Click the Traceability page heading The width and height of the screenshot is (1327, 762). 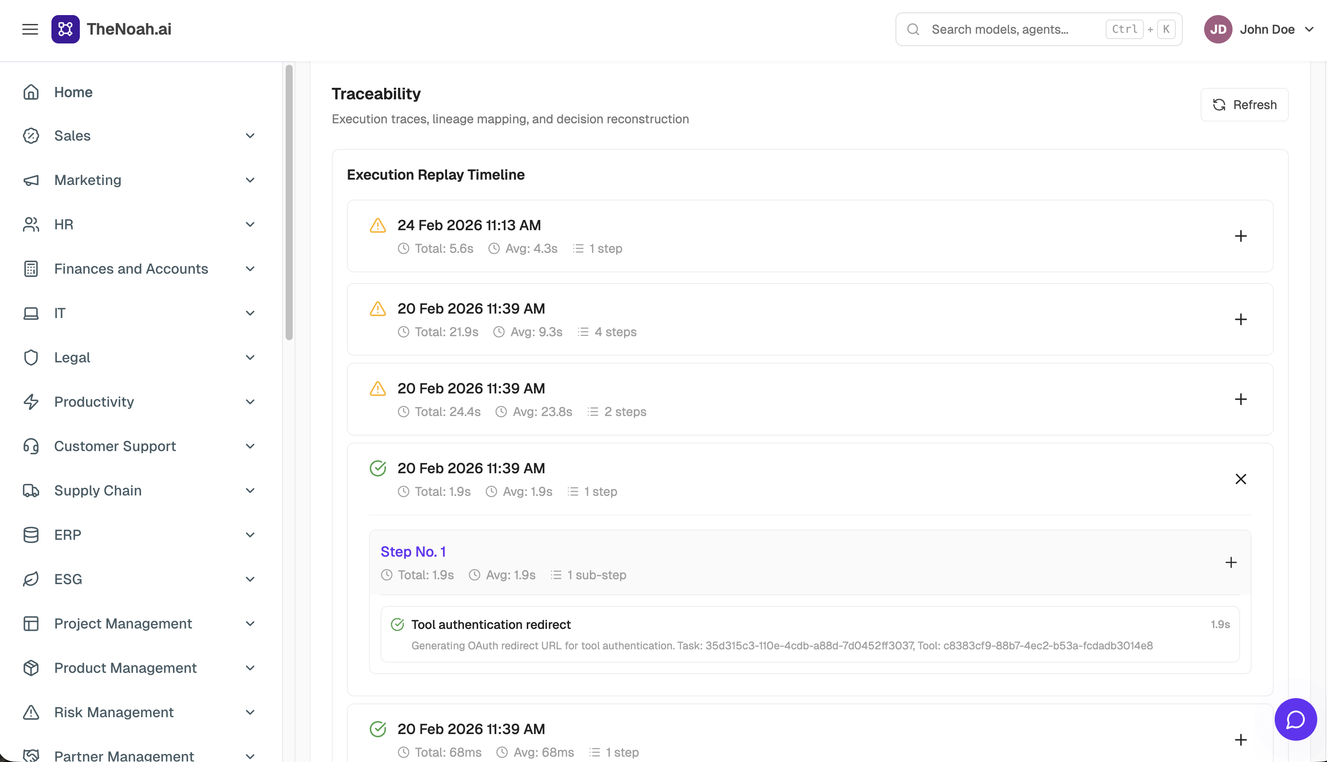pos(376,94)
